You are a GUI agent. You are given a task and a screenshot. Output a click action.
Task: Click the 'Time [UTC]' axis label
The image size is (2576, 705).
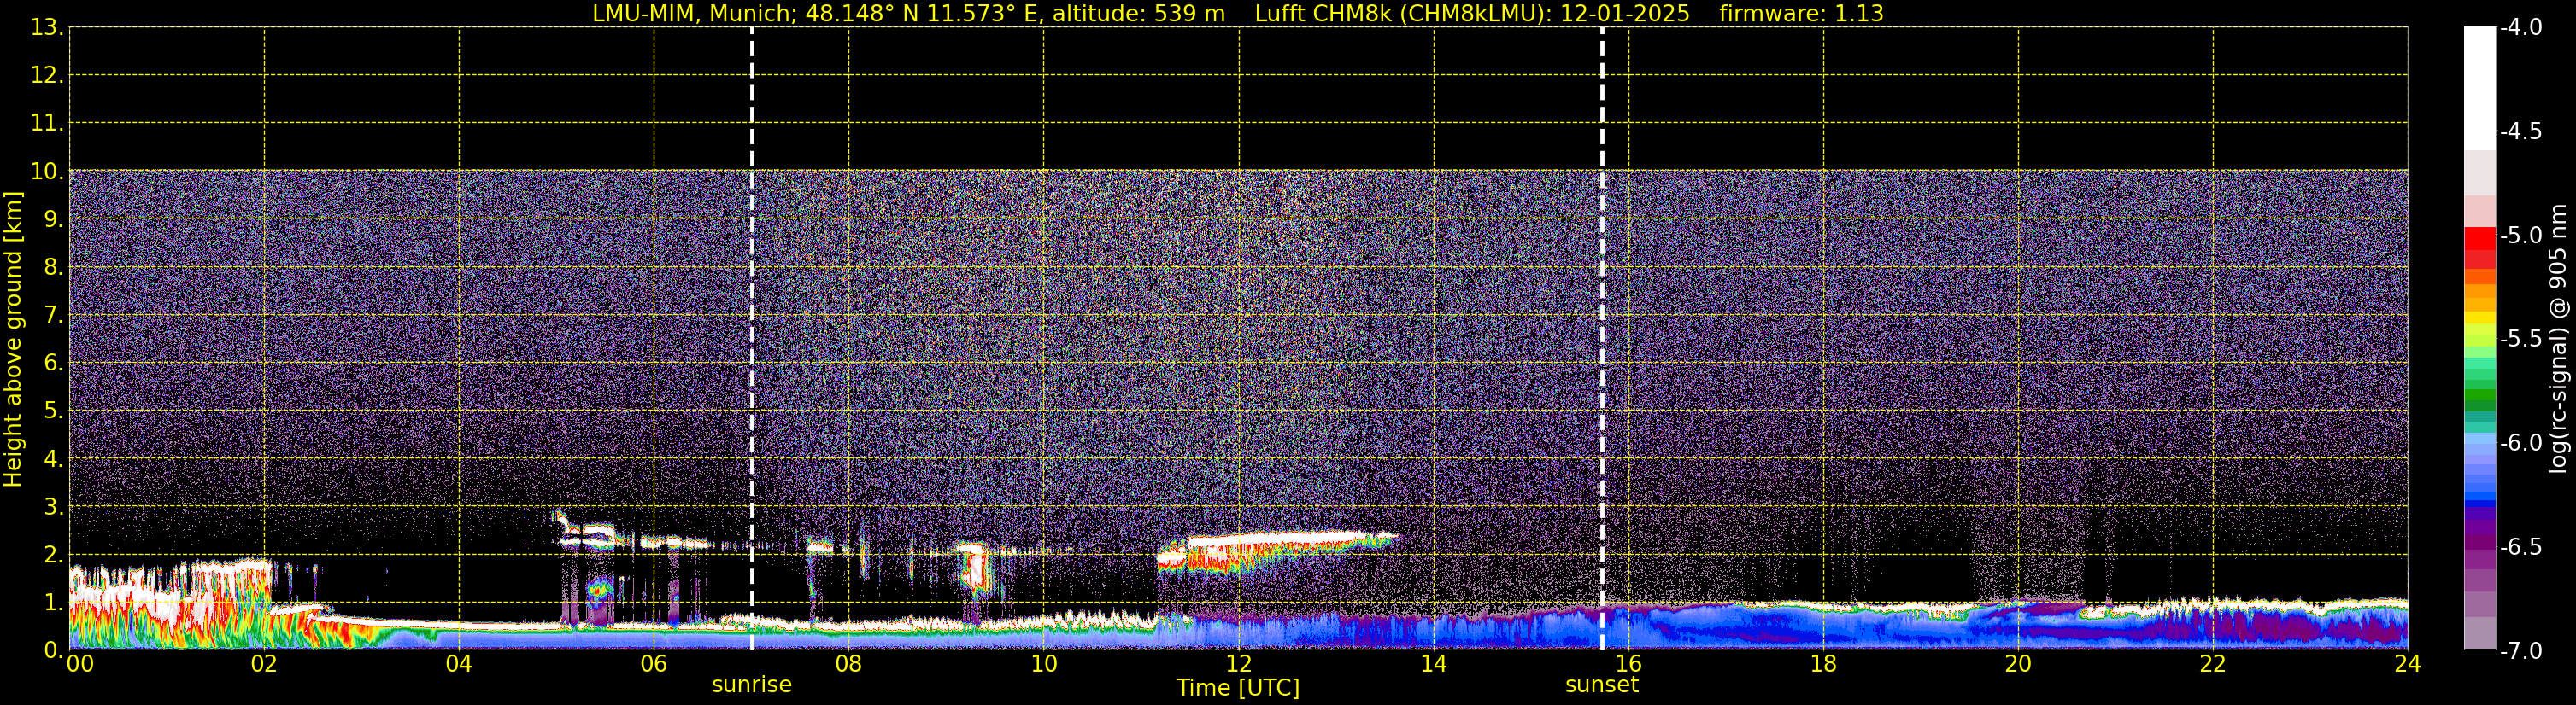1238,688
